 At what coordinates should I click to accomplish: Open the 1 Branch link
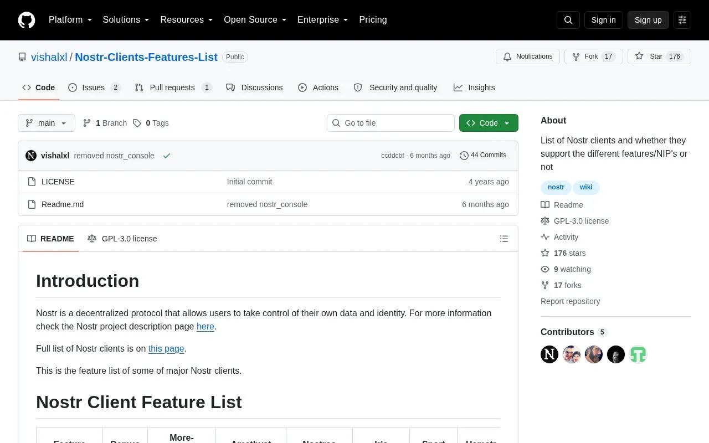[105, 123]
